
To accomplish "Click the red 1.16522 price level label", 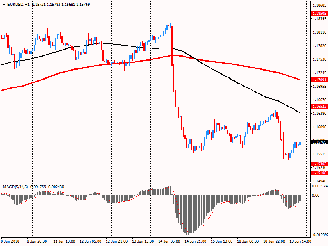I will (319, 107).
